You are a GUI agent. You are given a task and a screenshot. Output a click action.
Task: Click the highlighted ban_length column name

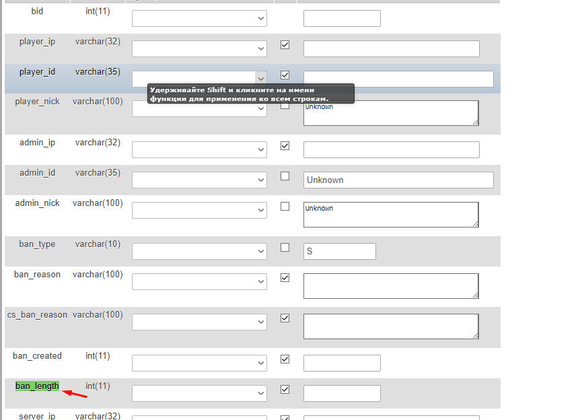point(37,386)
